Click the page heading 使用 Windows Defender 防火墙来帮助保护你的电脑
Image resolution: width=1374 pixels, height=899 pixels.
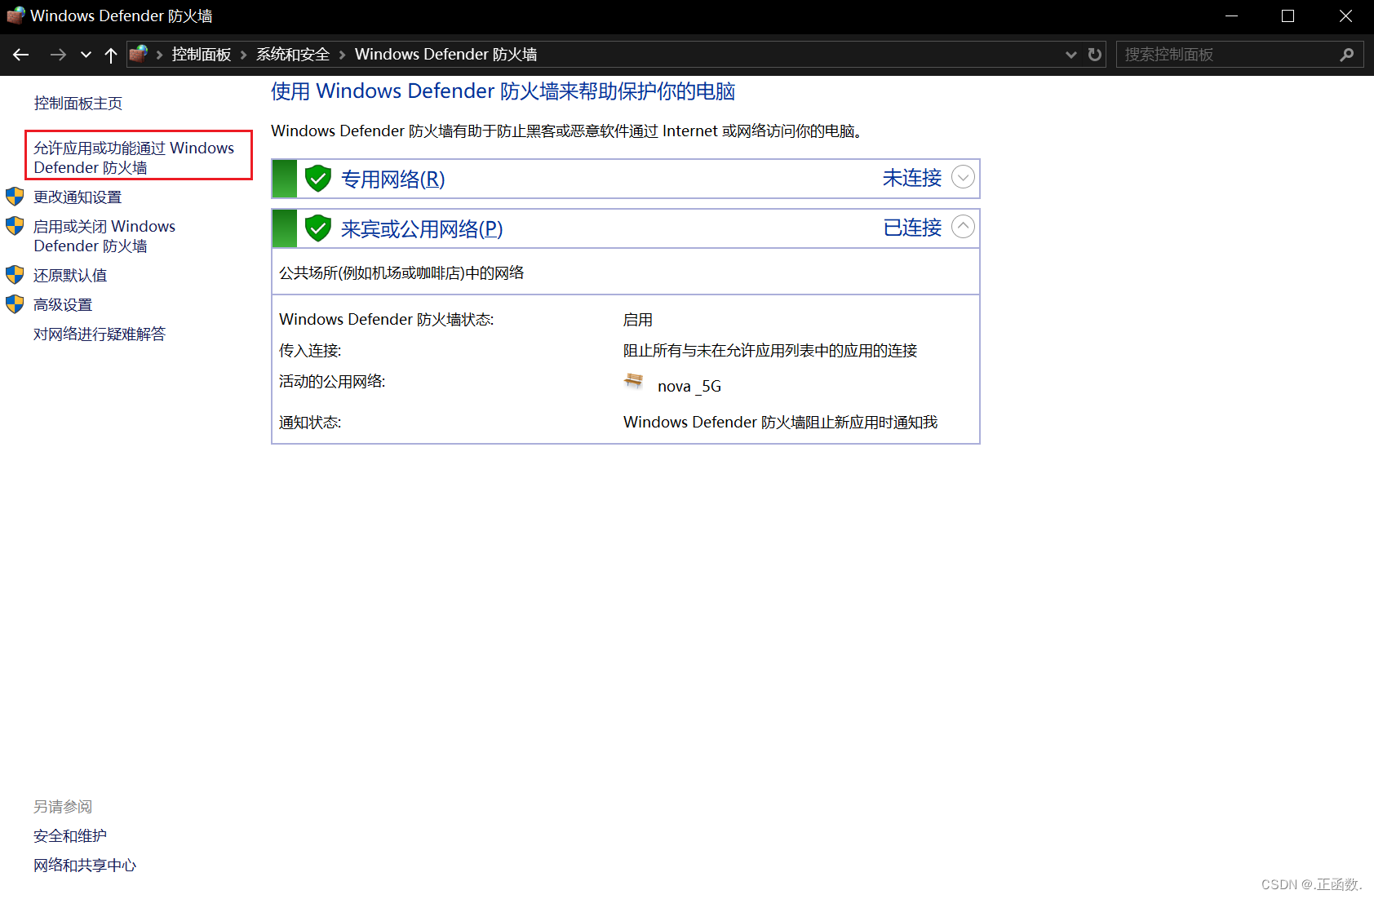coord(503,91)
